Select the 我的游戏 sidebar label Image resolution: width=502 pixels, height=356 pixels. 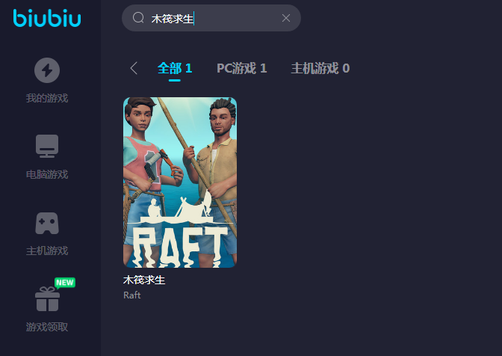pyautogui.click(x=47, y=98)
